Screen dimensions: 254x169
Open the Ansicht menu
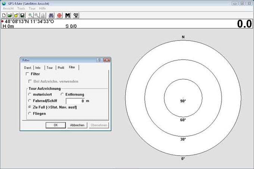8,9
